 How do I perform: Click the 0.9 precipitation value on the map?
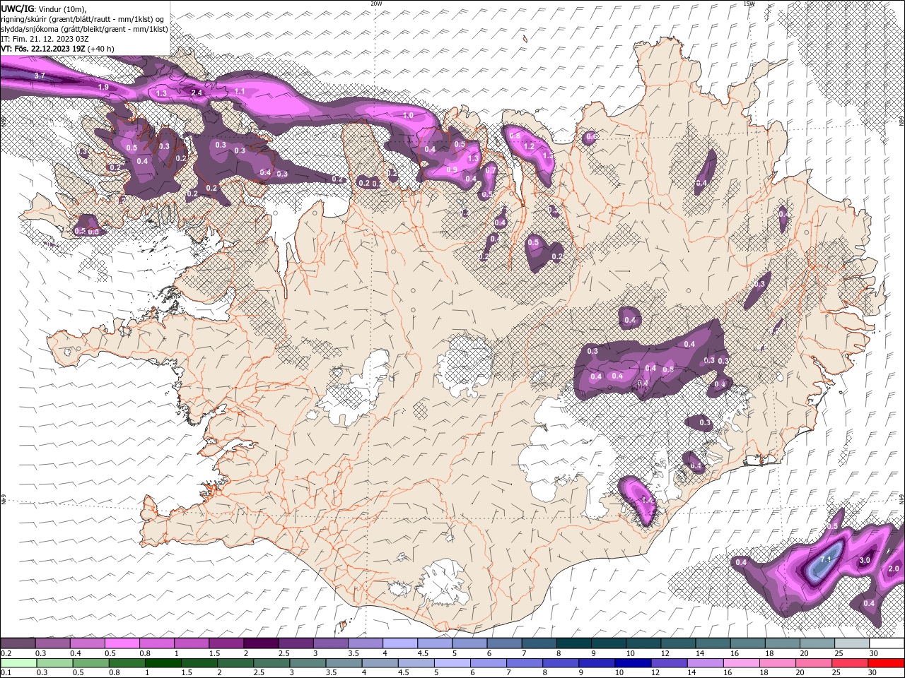click(452, 169)
